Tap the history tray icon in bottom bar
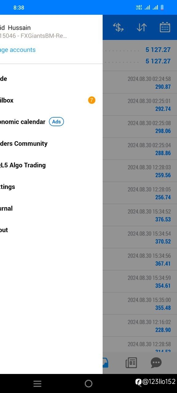177x393 pixels. pos(105,363)
